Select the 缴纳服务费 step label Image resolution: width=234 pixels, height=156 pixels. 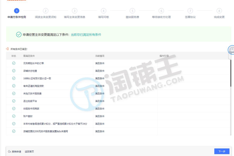click(132, 17)
